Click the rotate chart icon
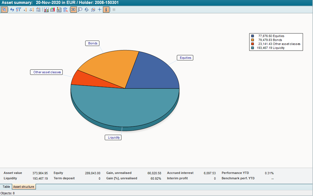 [x=87, y=10]
